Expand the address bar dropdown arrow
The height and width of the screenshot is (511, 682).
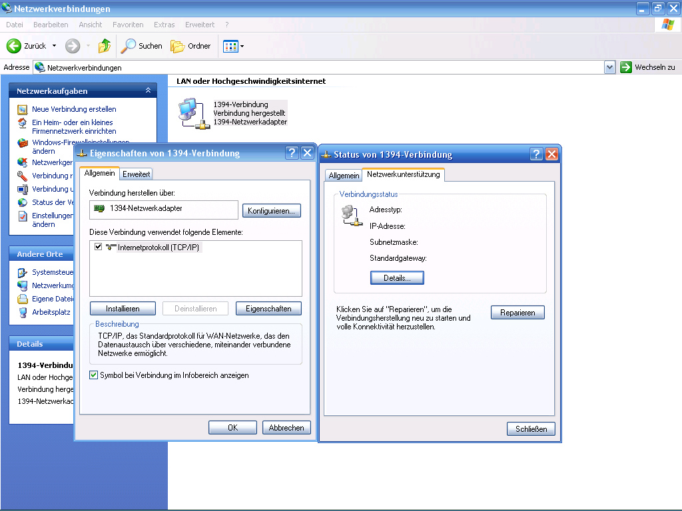(x=609, y=67)
